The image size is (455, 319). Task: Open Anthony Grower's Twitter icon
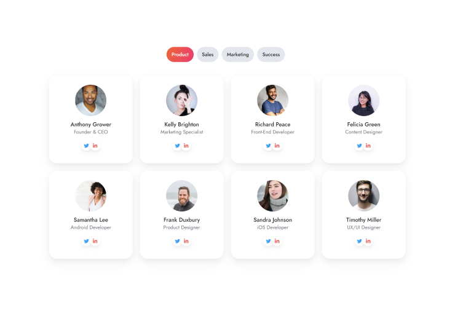pyautogui.click(x=87, y=146)
